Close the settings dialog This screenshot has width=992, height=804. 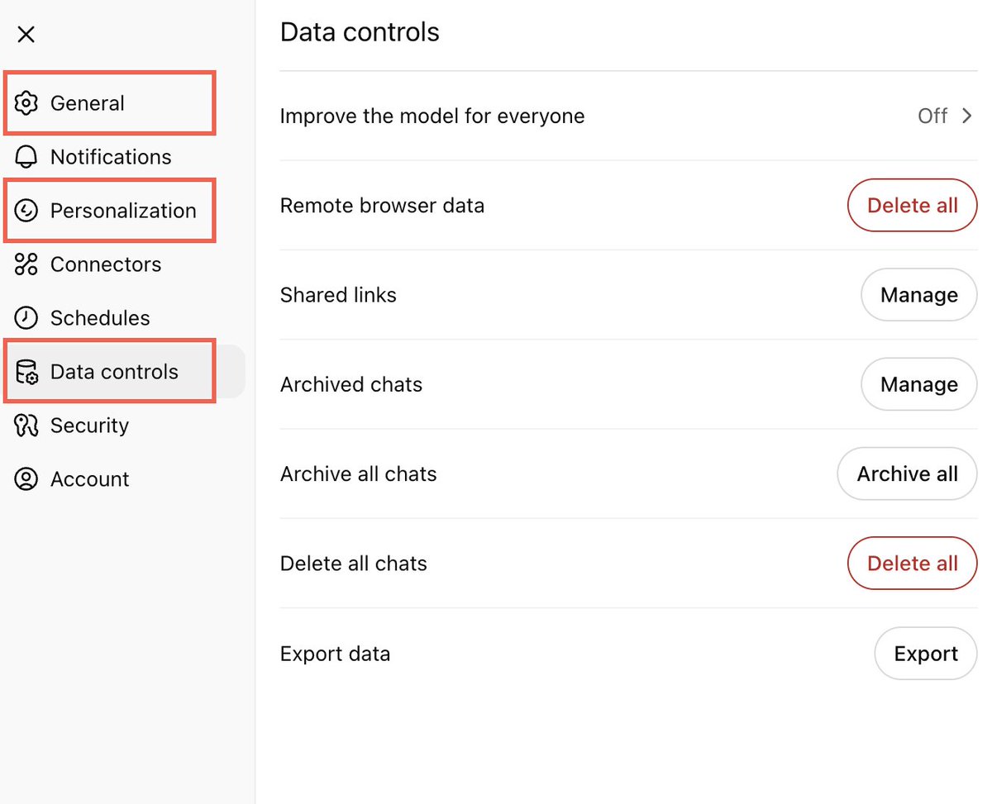coord(26,34)
